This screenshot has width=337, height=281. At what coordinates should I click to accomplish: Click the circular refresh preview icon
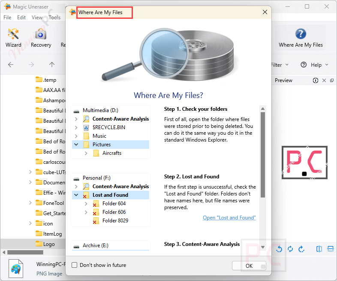[290, 249]
